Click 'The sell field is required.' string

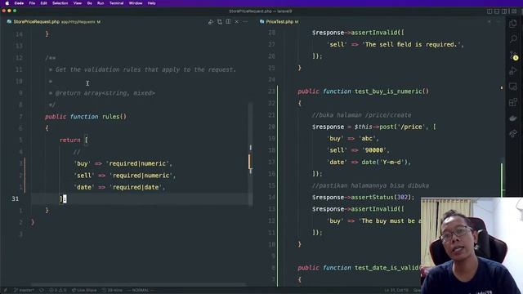[x=411, y=44]
